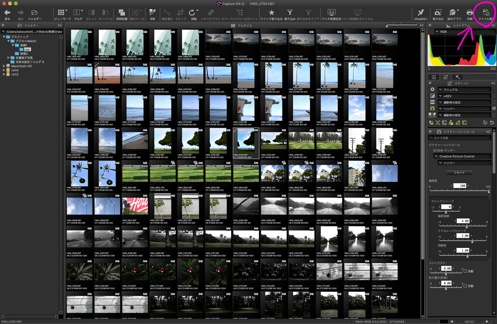Open the ヒストグラム panel options menu icon
This screenshot has height=324, width=497.
[494, 26]
